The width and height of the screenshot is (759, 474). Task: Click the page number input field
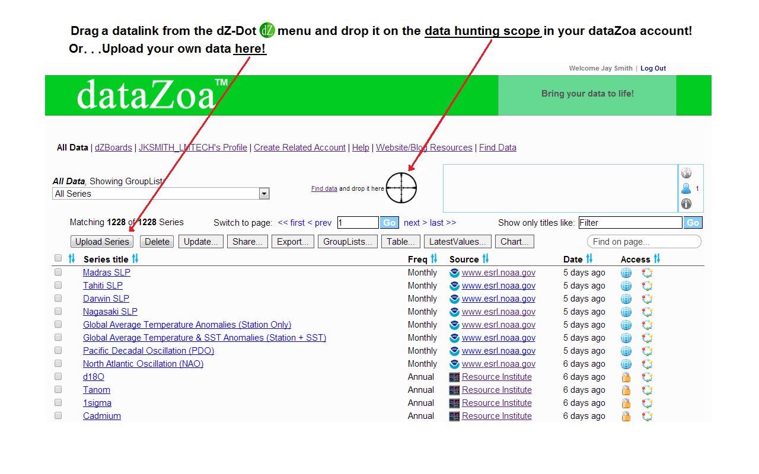(358, 223)
